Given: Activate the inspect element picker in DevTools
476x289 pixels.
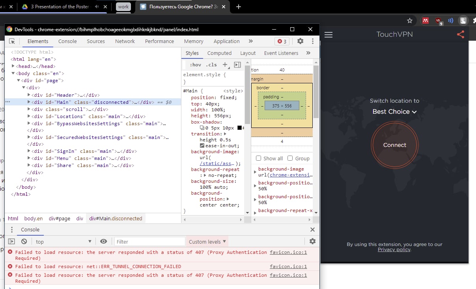Looking at the screenshot, I should [12, 41].
